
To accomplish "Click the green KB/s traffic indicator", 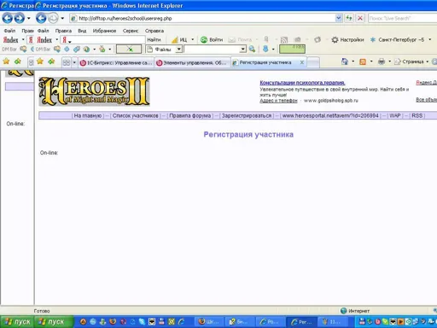I will point(292,49).
